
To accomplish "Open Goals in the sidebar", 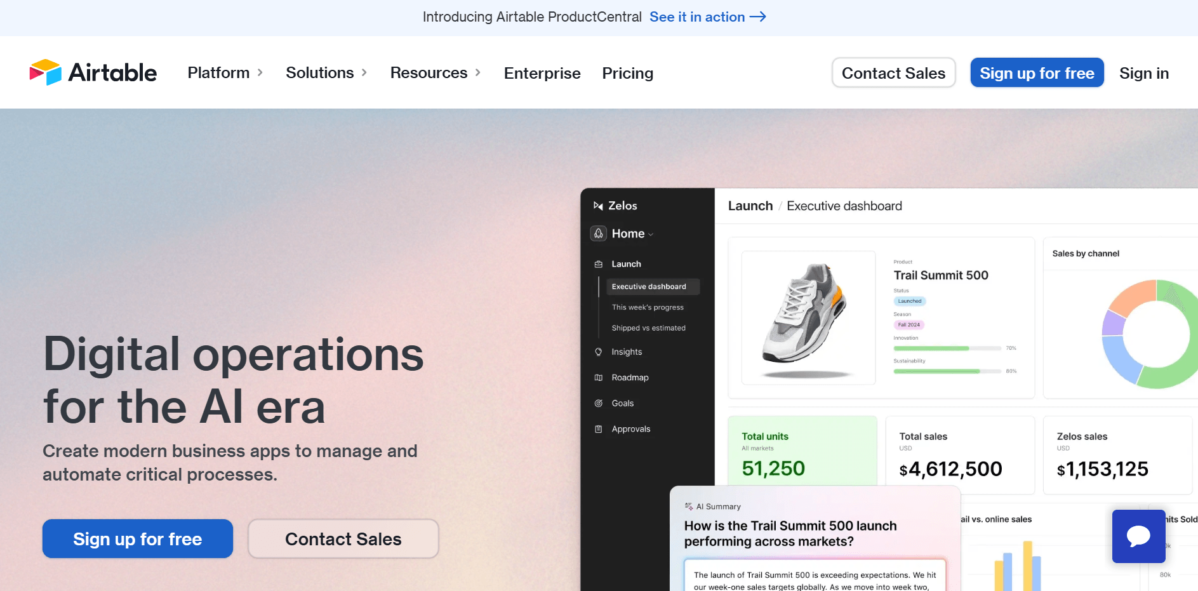I will click(622, 403).
